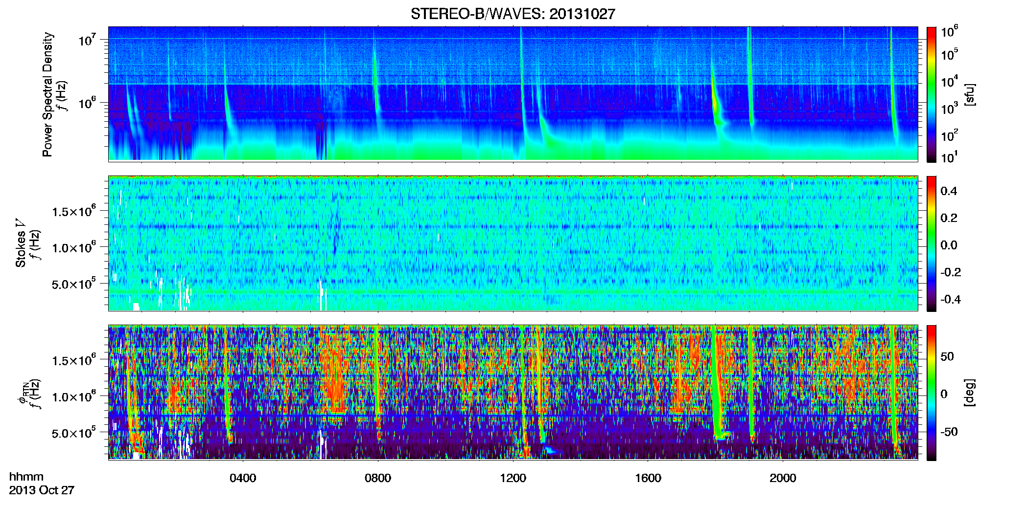This screenshot has width=1026, height=528.
Task: Click the 2000 time axis label
Action: pos(783,478)
